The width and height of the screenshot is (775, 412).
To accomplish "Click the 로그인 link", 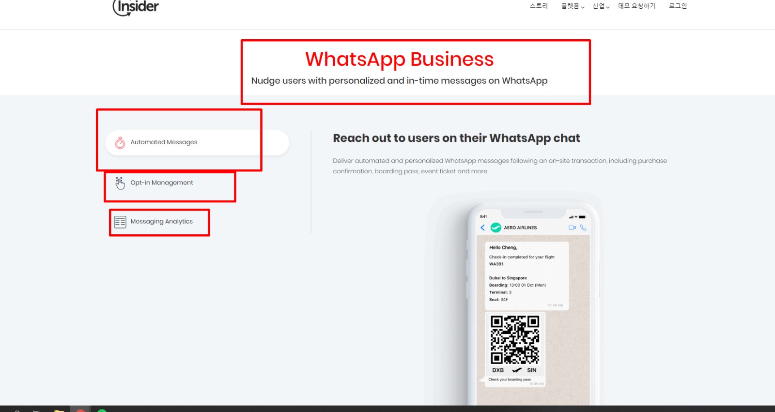I will point(678,6).
